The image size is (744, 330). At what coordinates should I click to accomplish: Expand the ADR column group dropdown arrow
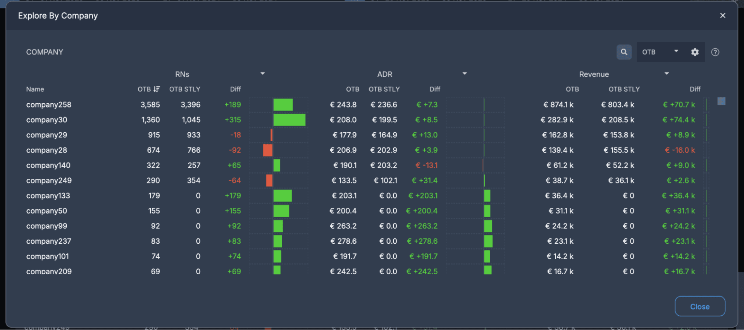464,74
